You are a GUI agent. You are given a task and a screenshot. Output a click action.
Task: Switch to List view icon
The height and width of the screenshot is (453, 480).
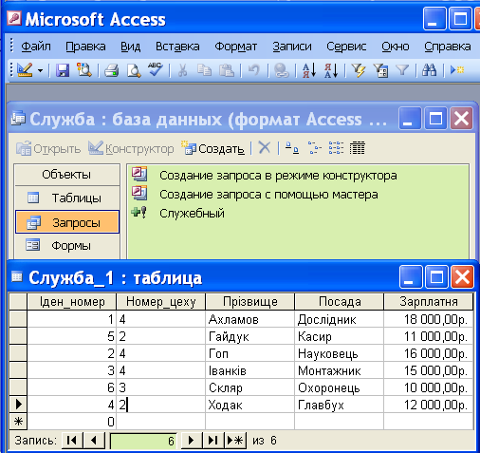tap(336, 148)
